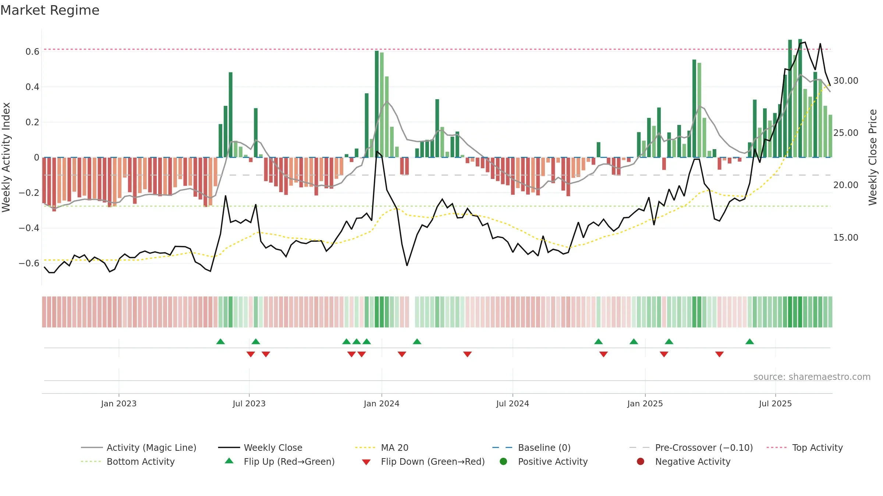The width and height of the screenshot is (883, 496).
Task: Click the green Positive Activity legend dot
Action: click(503, 461)
